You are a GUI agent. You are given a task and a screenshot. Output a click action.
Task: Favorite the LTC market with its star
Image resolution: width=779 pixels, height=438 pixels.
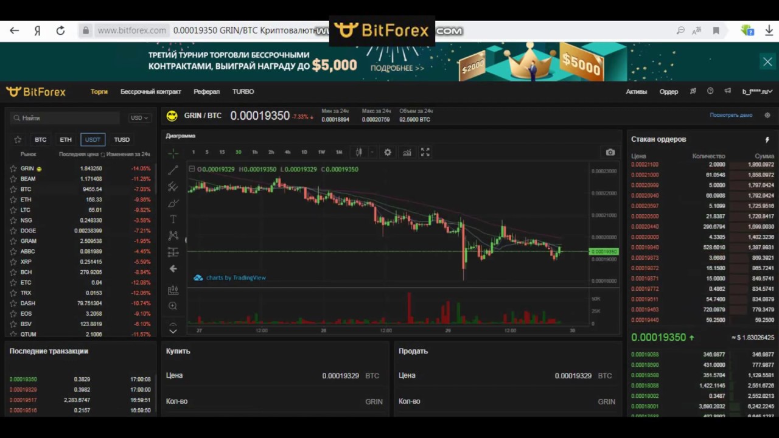point(13,210)
